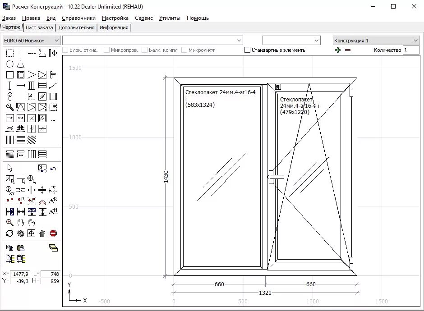Click the trash can delete icon
Screen dimensions: 424x311
click(x=42, y=233)
